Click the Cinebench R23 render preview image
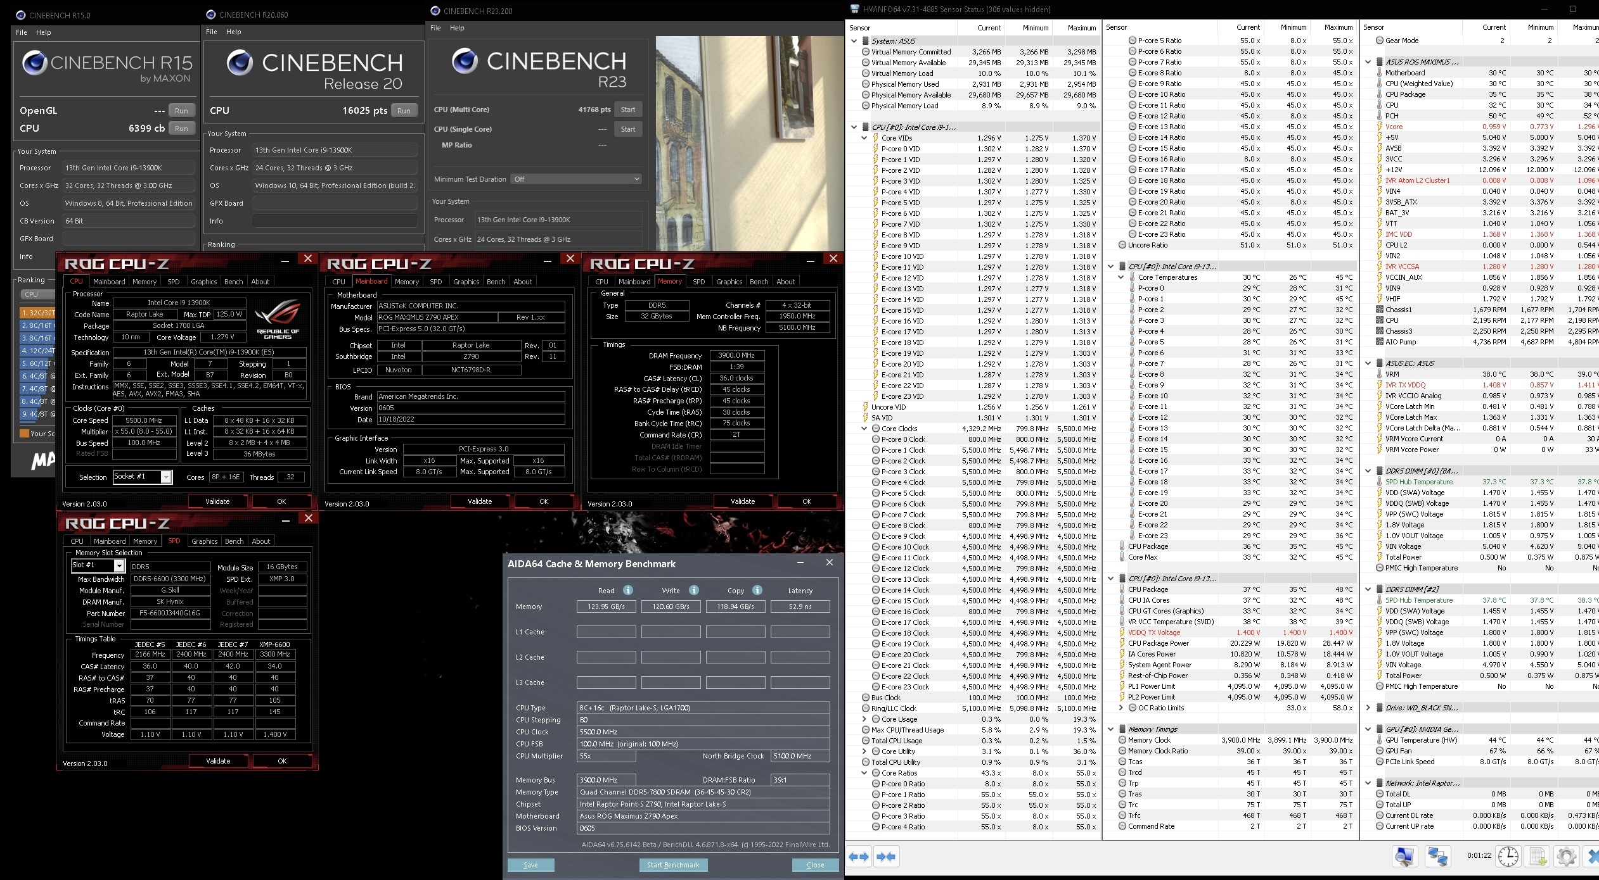The width and height of the screenshot is (1599, 880). (x=749, y=142)
